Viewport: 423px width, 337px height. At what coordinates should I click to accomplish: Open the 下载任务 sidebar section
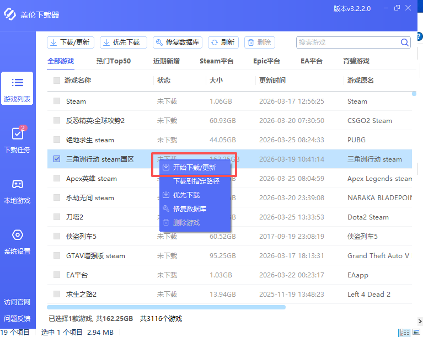point(17,140)
